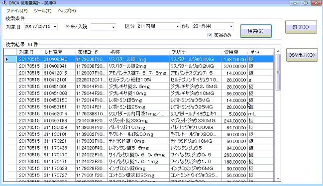Click usage value 263.00000
Screen dimensions: 323x186
234,155
